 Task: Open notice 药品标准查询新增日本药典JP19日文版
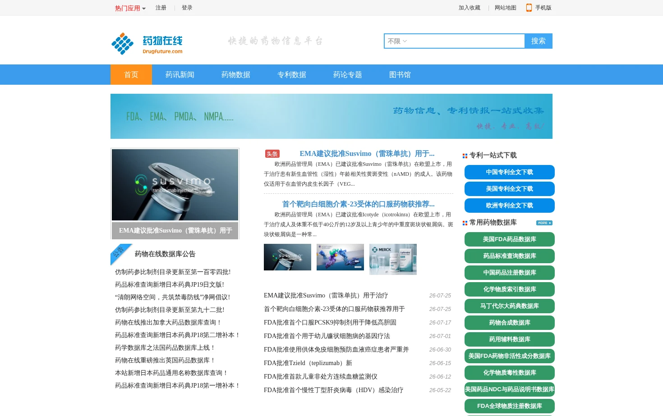point(170,285)
